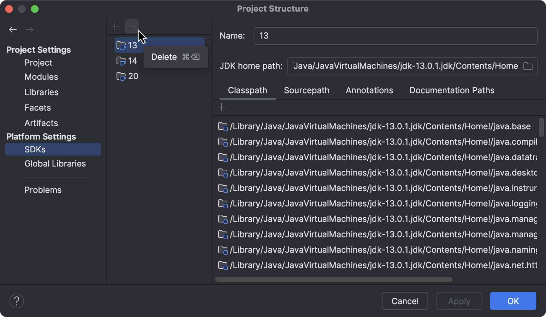Select SDK 14 in the list
Viewport: 546px width, 317px height.
click(133, 61)
